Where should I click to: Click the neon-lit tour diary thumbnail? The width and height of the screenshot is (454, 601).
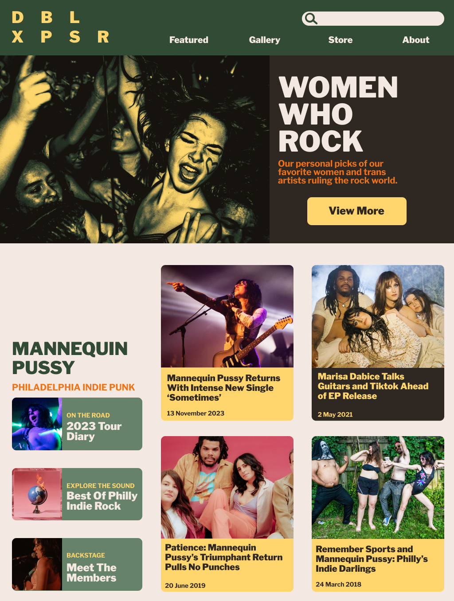[37, 424]
